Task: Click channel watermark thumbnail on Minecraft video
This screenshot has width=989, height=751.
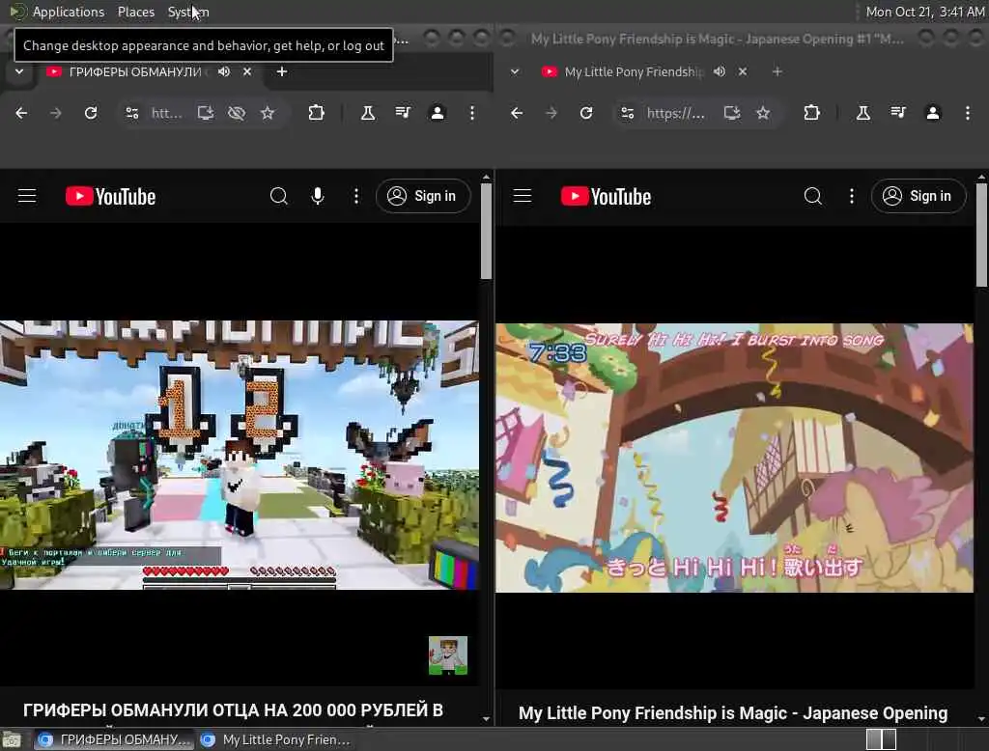Action: 448,655
